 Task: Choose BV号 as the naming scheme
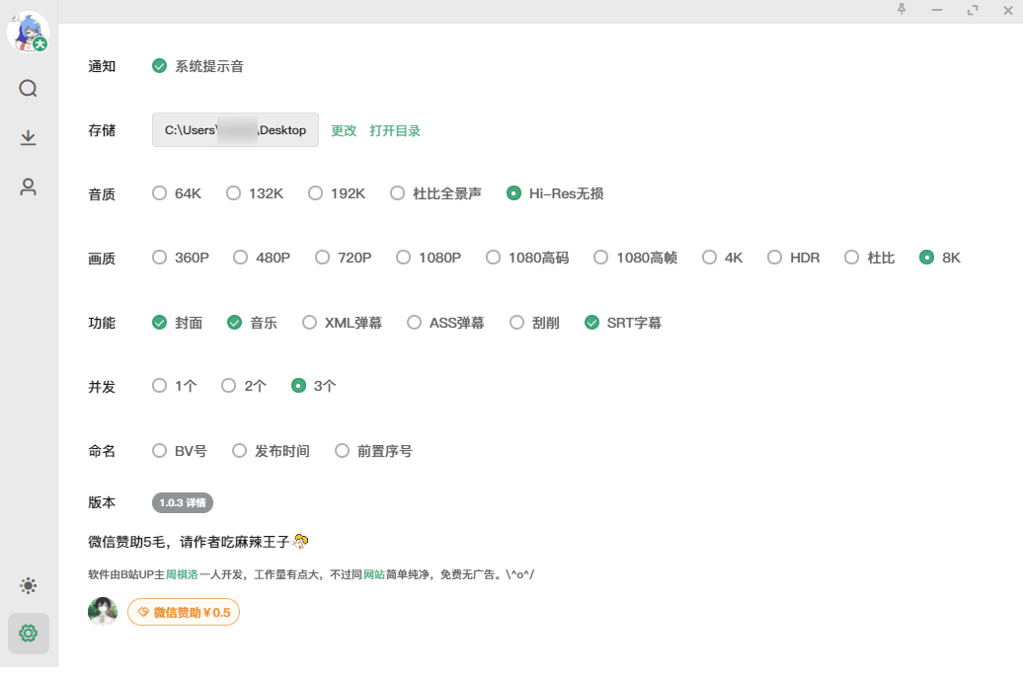coord(159,450)
